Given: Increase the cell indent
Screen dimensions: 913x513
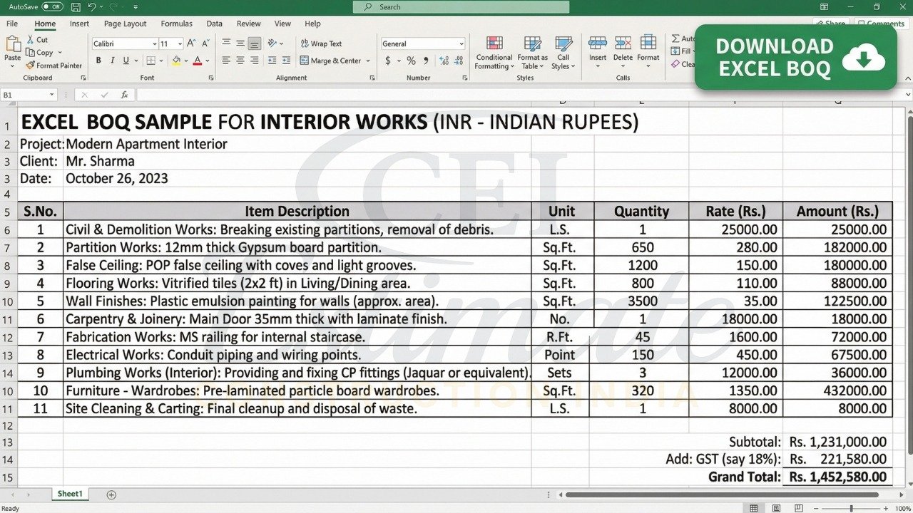Looking at the screenshot, I should [286, 61].
